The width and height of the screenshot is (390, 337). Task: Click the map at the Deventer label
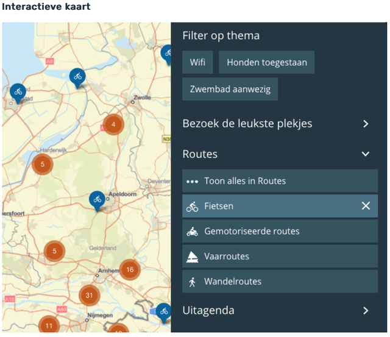pos(158,182)
